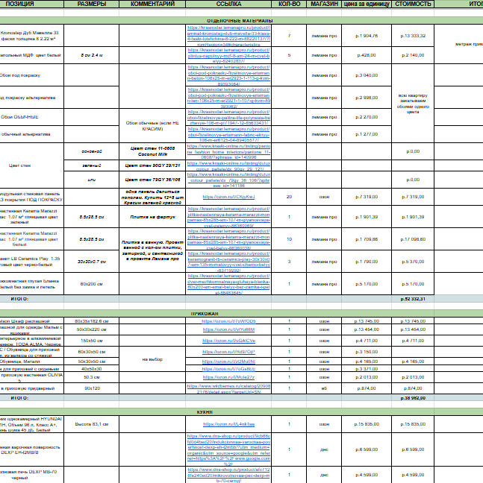Image resolution: width=483 pixels, height=483 pixels.
Task: Select the unit price 'р.15 835,00' cell
Action: [367, 424]
